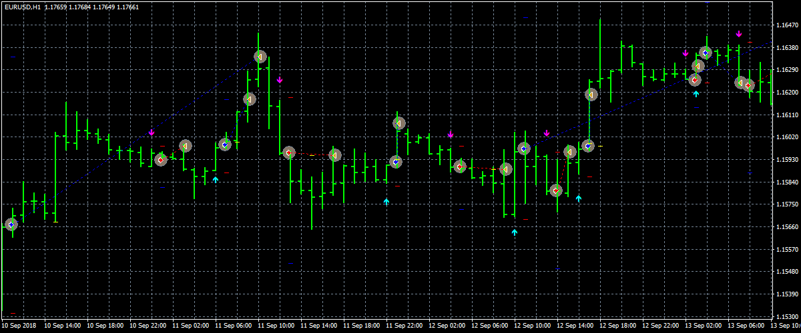The height and width of the screenshot is (333, 801).
Task: Click magenta down arrow above the 12 Sep 02:00 label
Action: [451, 135]
